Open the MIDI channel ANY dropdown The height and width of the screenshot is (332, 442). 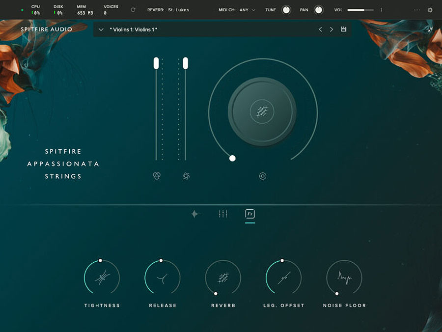coord(247,10)
